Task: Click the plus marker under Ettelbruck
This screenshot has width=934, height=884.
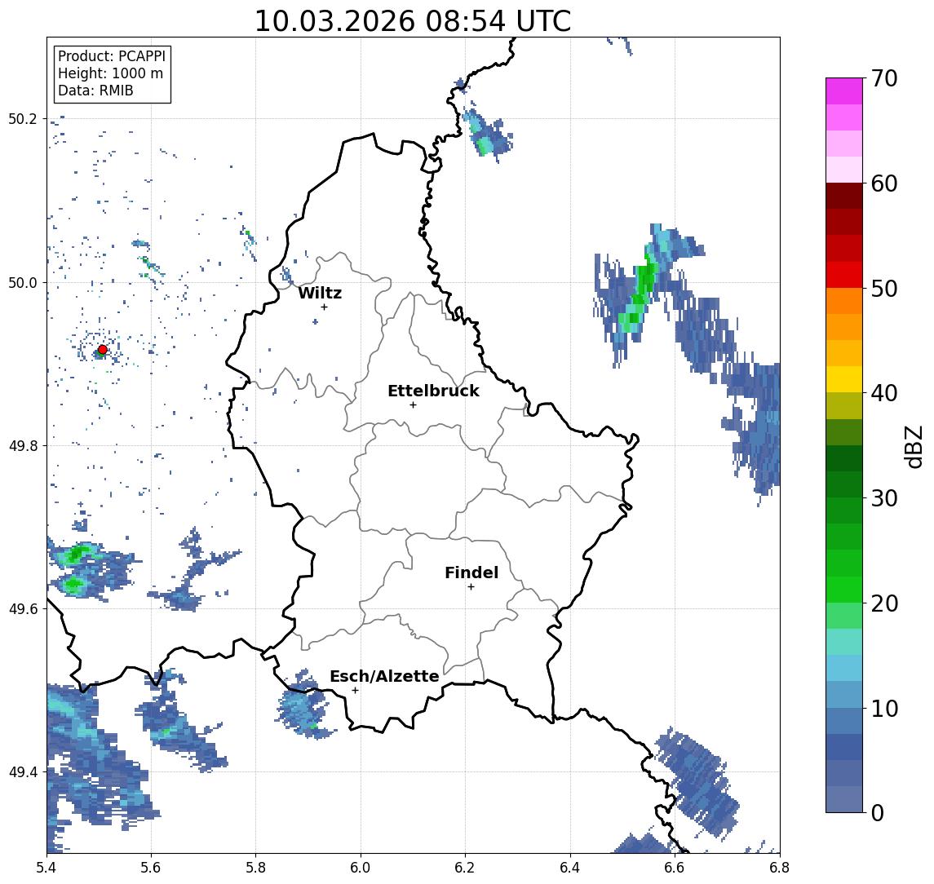Action: 413,405
